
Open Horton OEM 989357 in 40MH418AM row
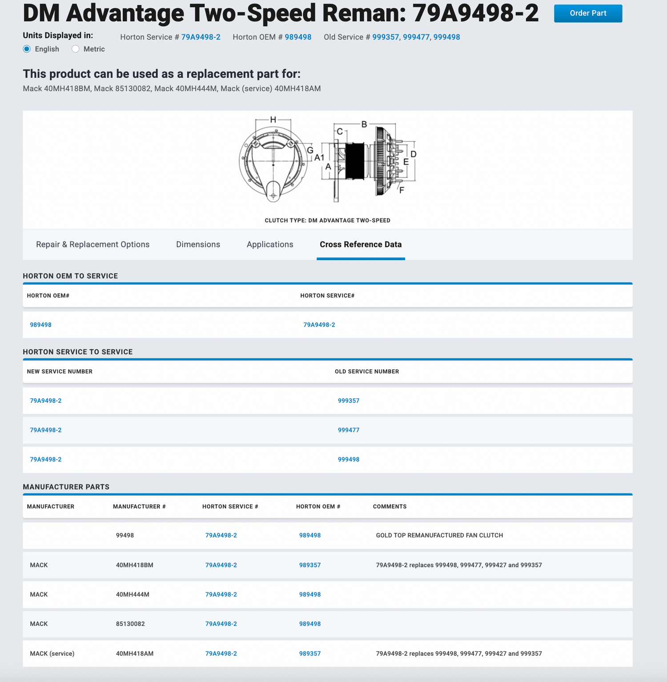[x=310, y=654]
